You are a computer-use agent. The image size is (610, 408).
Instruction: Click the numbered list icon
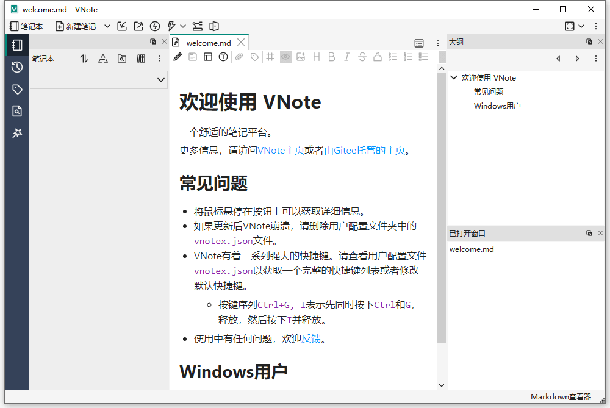(408, 57)
